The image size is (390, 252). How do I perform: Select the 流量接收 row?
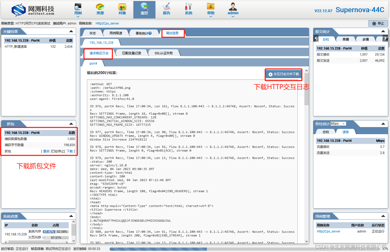tap(350, 147)
